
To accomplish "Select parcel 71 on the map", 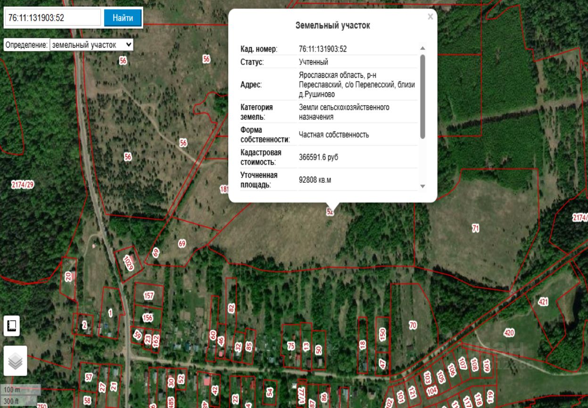I will pos(475,228).
